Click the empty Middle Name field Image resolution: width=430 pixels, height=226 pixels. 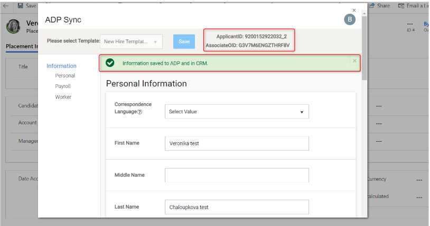tap(237, 175)
